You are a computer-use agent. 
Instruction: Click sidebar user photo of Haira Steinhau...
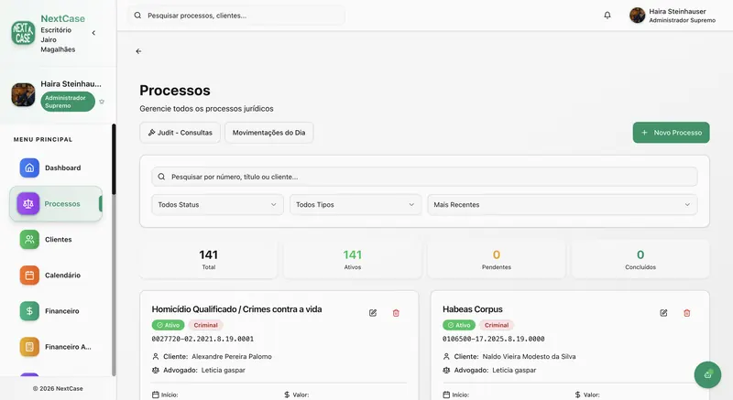tap(23, 95)
